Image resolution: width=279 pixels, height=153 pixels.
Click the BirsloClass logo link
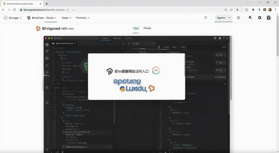35,18
